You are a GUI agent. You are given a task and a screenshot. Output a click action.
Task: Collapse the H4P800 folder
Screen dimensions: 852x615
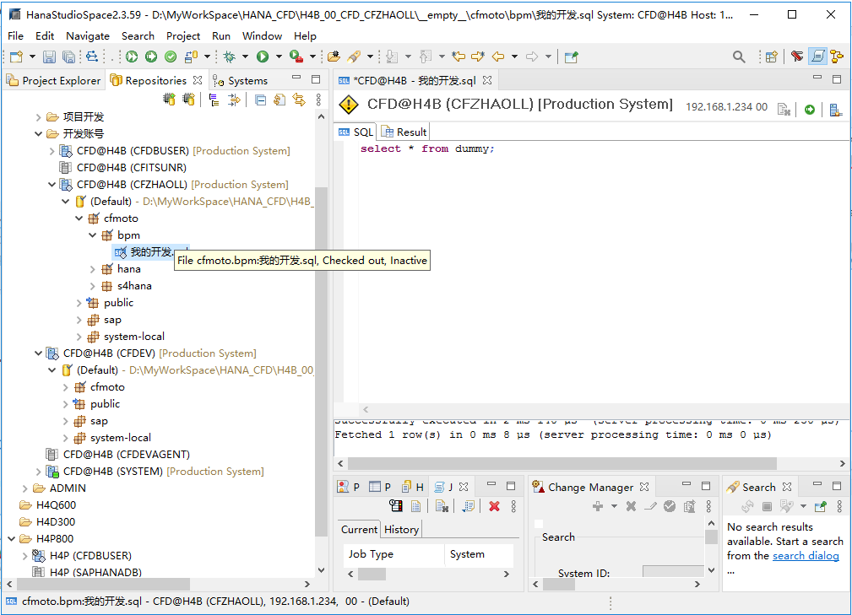pyautogui.click(x=11, y=538)
